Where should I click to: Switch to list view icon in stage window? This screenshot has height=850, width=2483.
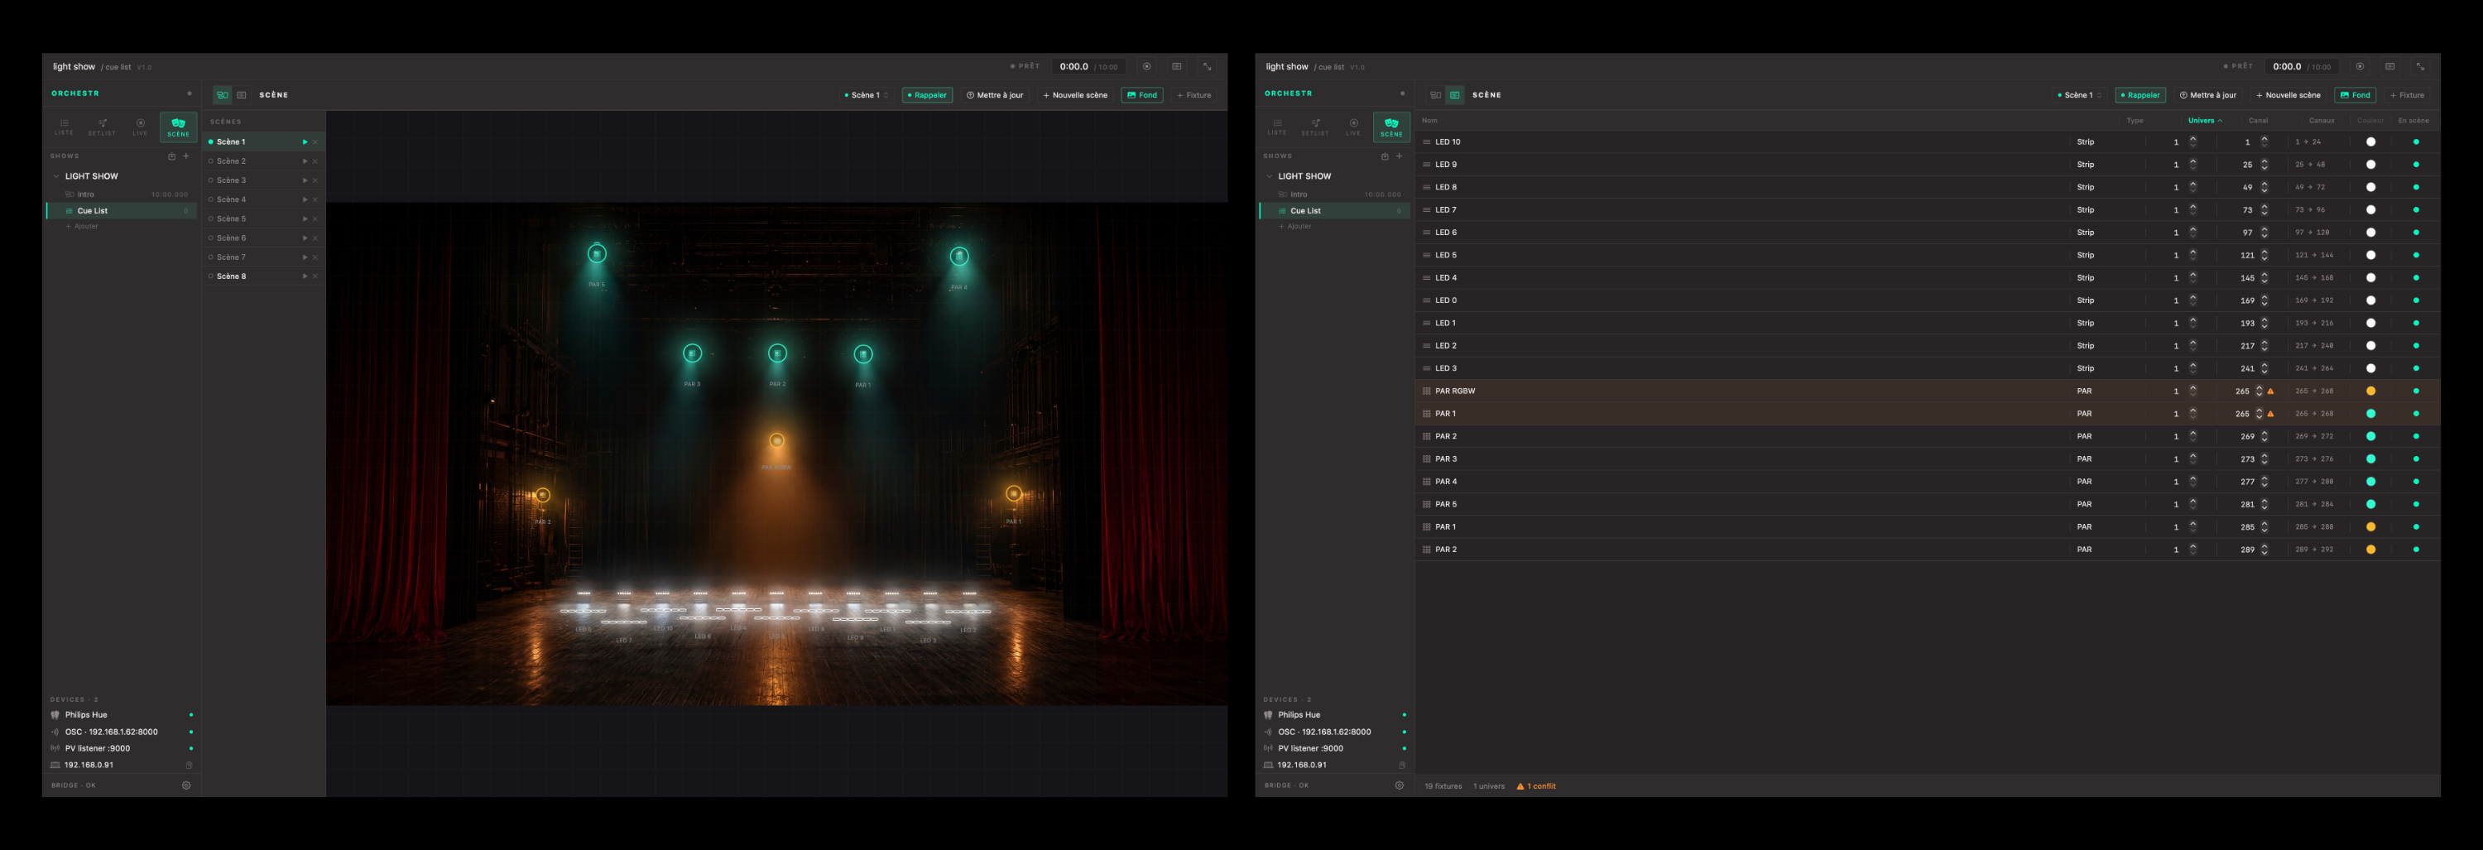pyautogui.click(x=242, y=95)
